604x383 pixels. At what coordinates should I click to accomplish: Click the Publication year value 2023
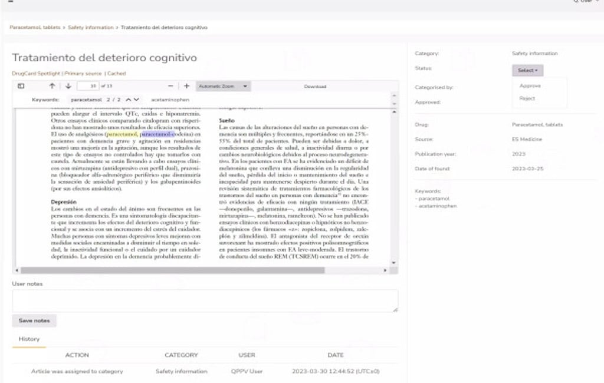coord(518,154)
